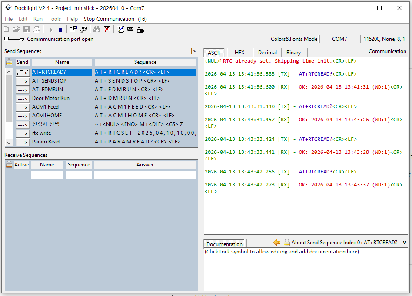This screenshot has width=412, height=296.
Task: Toggle the Receive Sequences list lock
Action: 9,165
